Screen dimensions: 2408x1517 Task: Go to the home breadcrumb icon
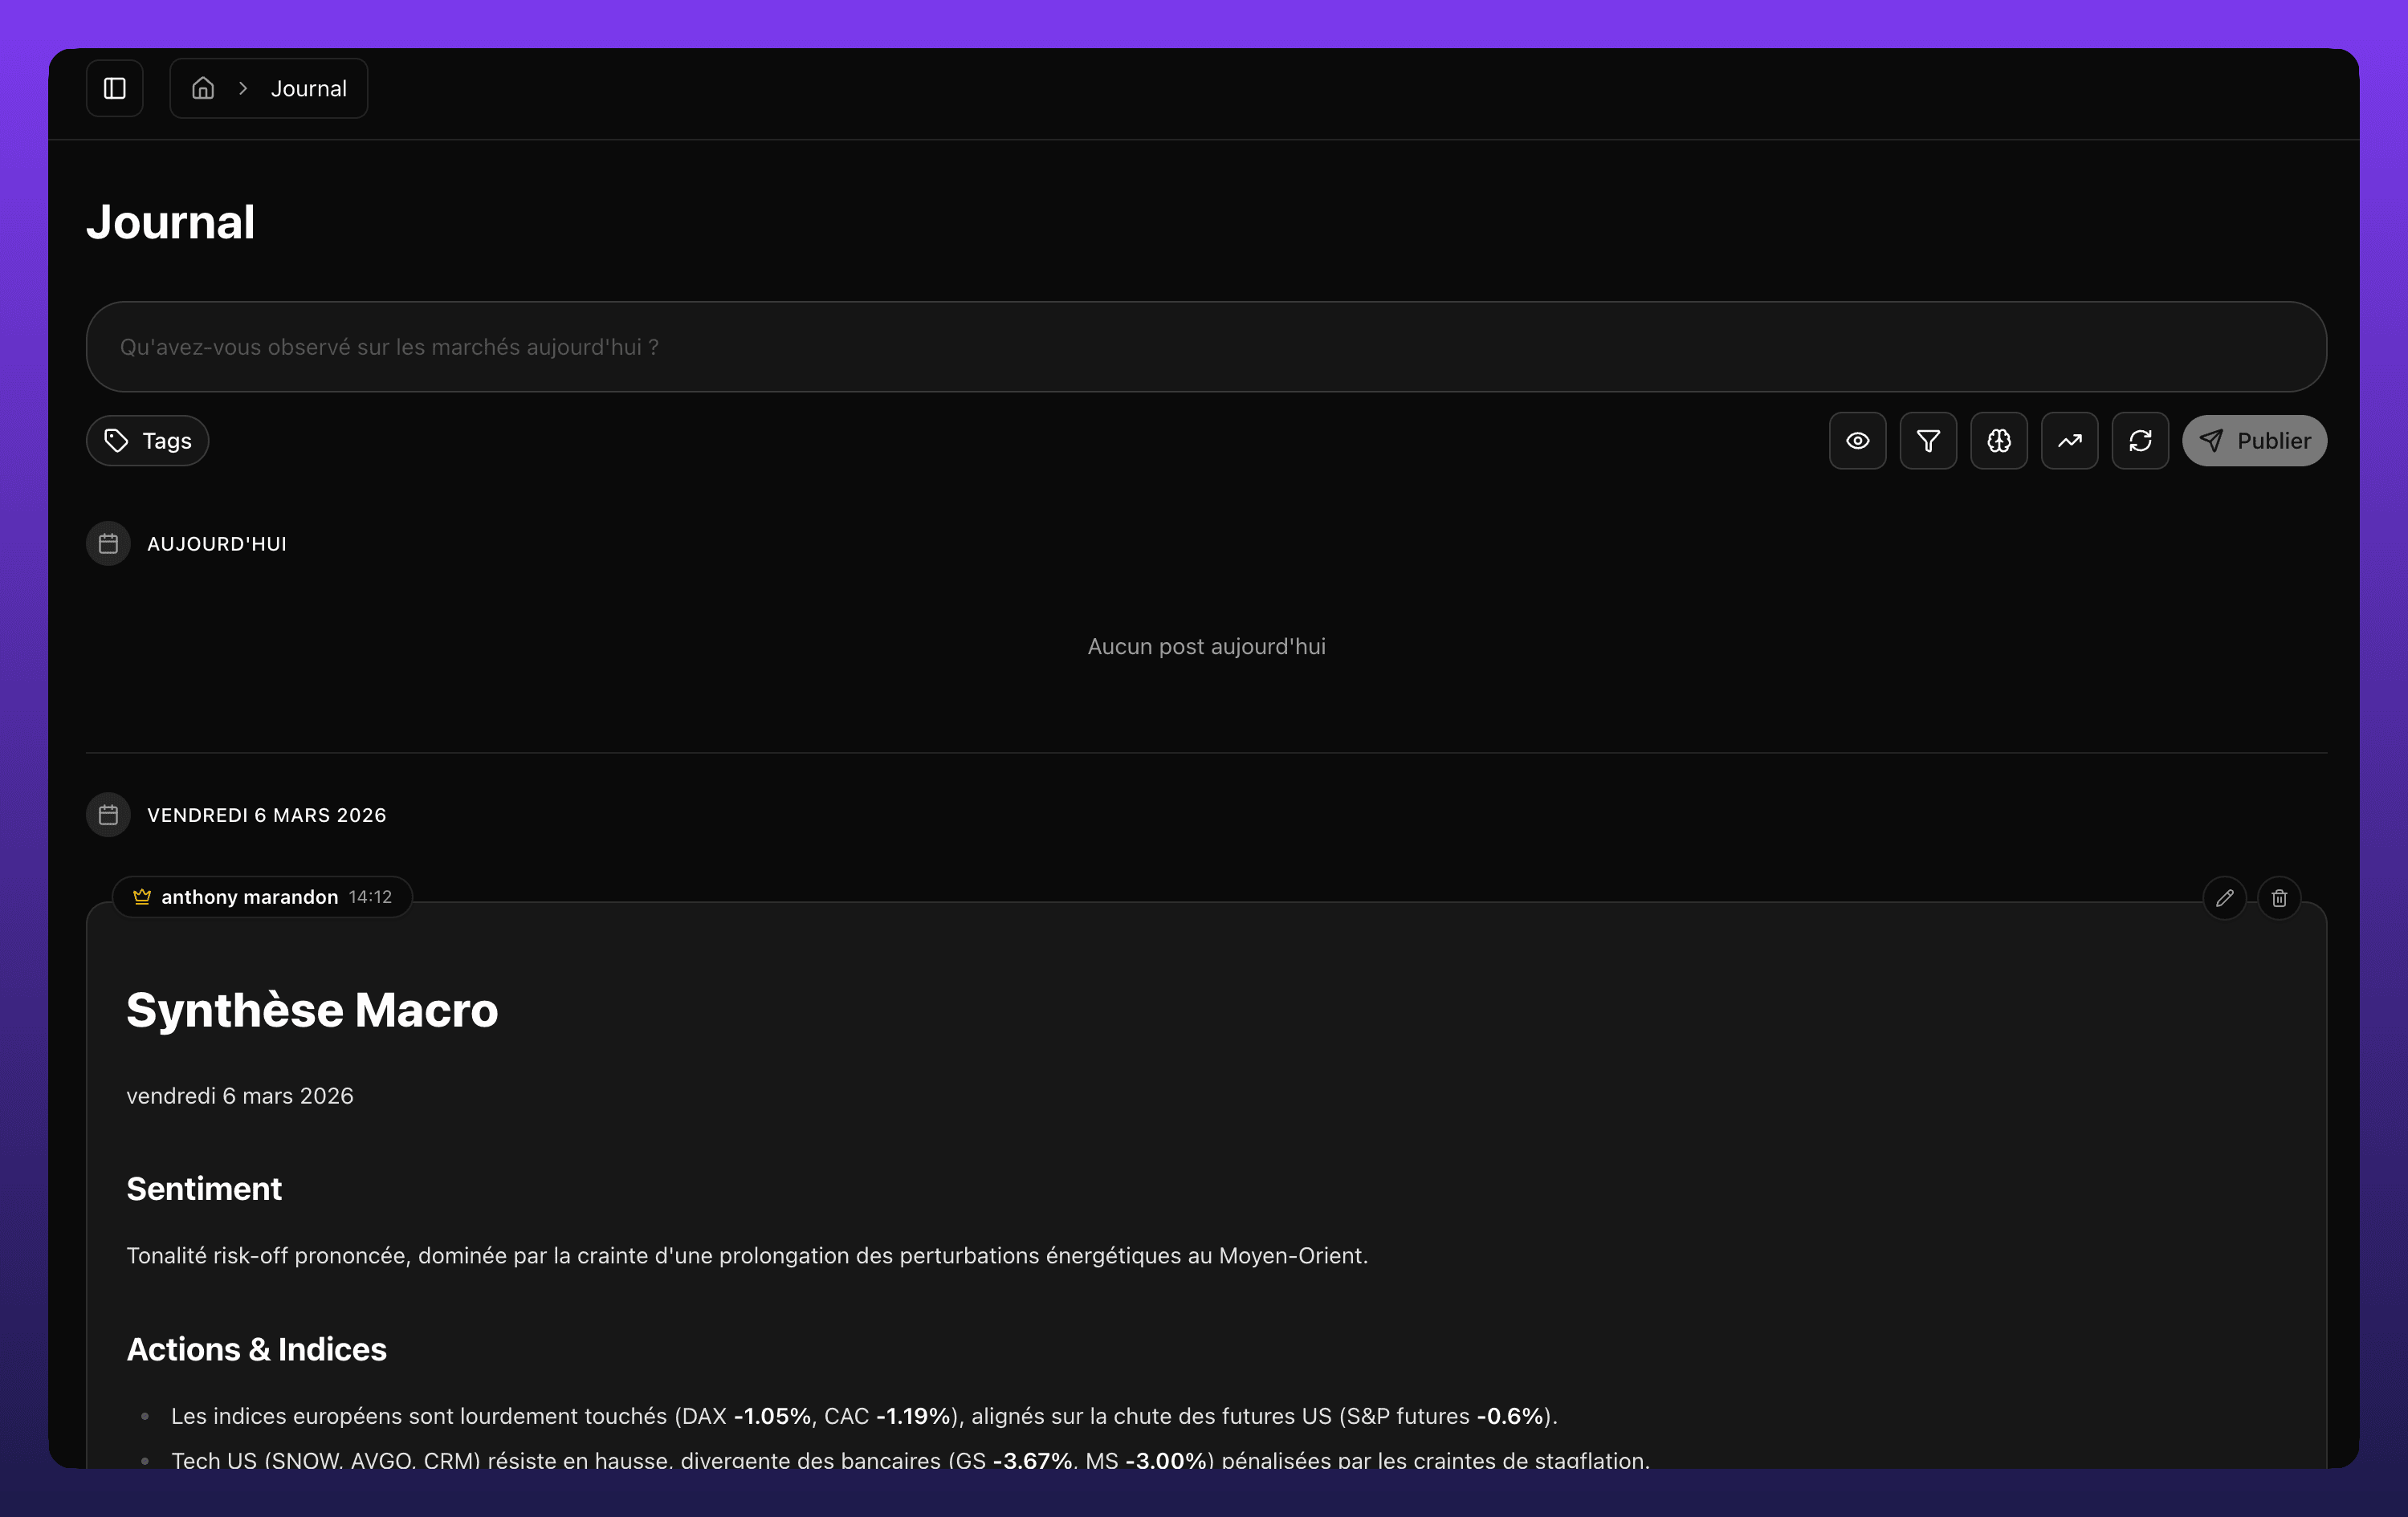click(x=203, y=89)
